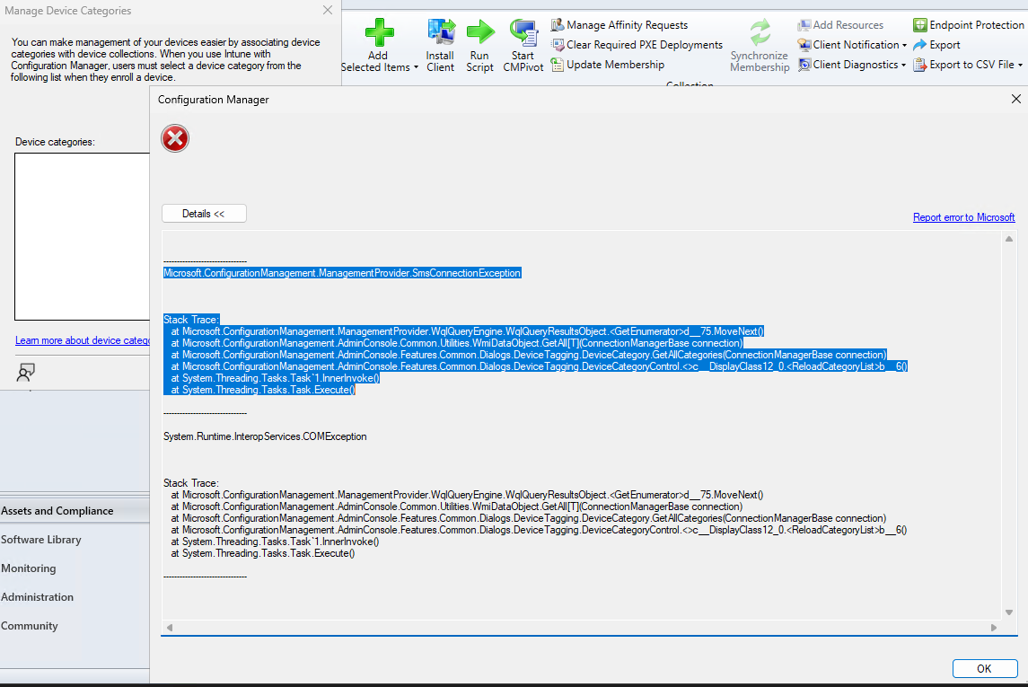Click the details pane scroll up arrow
The height and width of the screenshot is (687, 1028).
1009,239
